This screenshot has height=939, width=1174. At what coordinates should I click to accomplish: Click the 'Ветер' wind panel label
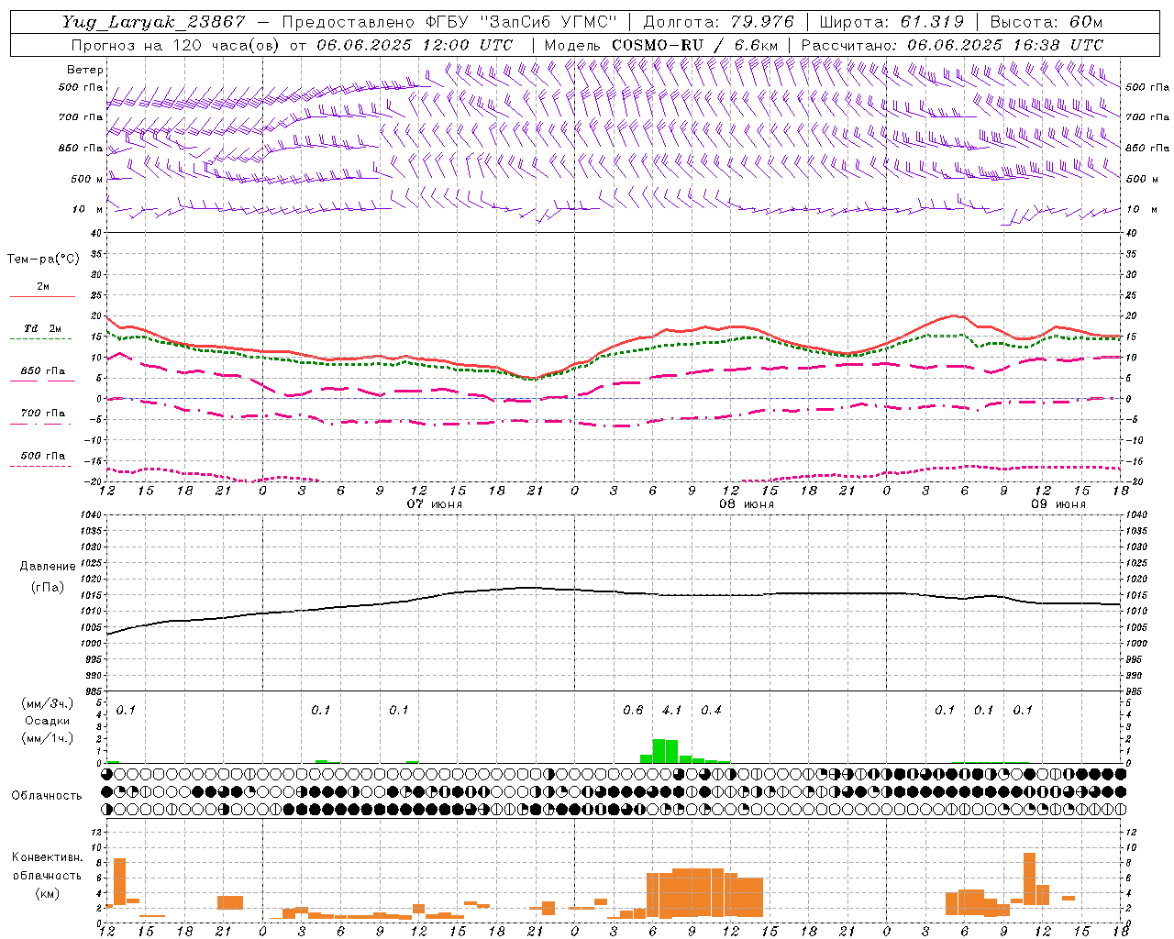point(84,70)
